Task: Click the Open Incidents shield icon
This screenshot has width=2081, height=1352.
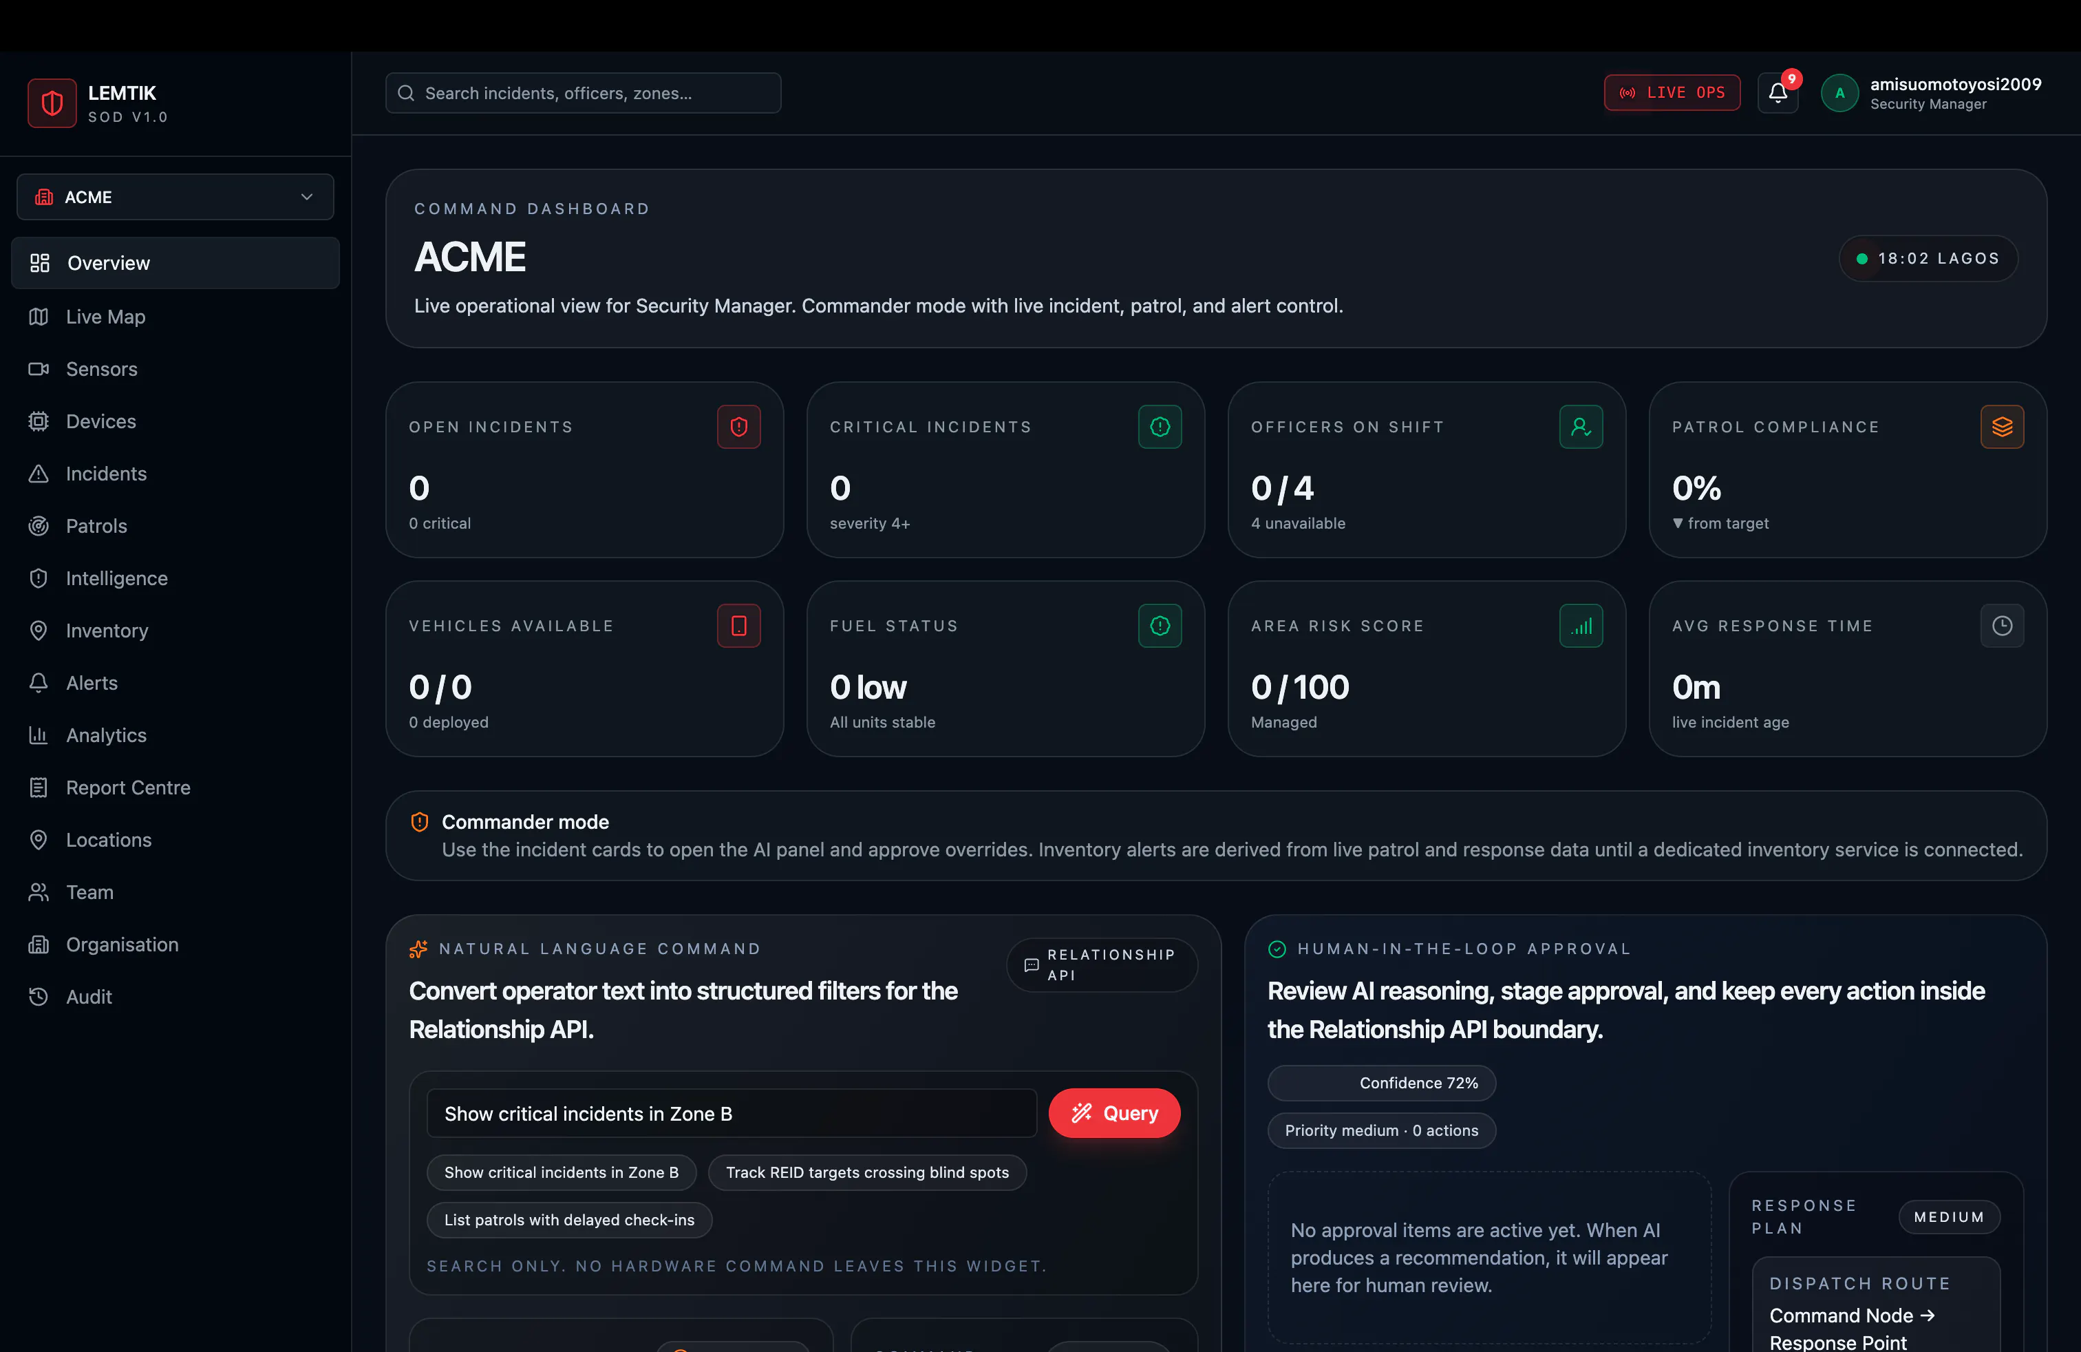Action: [739, 427]
